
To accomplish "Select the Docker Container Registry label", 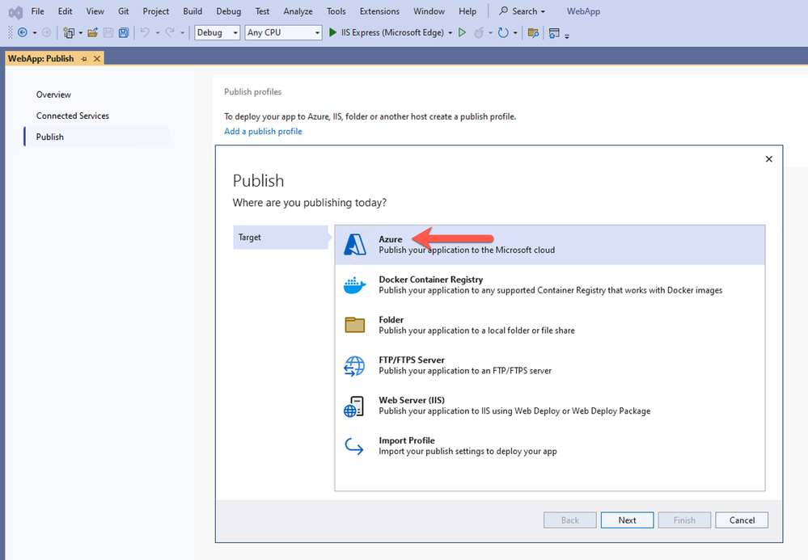I will (x=431, y=280).
